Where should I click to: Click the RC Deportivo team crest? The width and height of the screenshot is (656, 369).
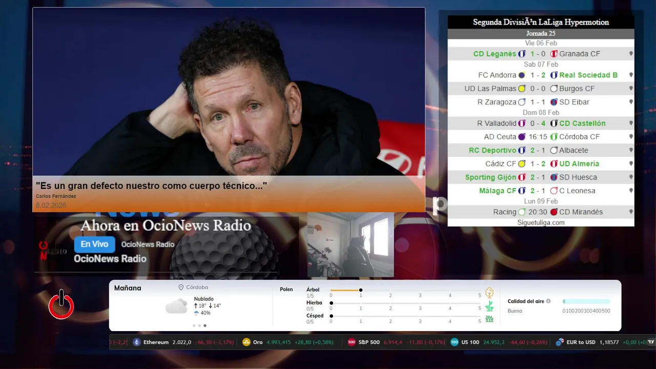coord(522,150)
